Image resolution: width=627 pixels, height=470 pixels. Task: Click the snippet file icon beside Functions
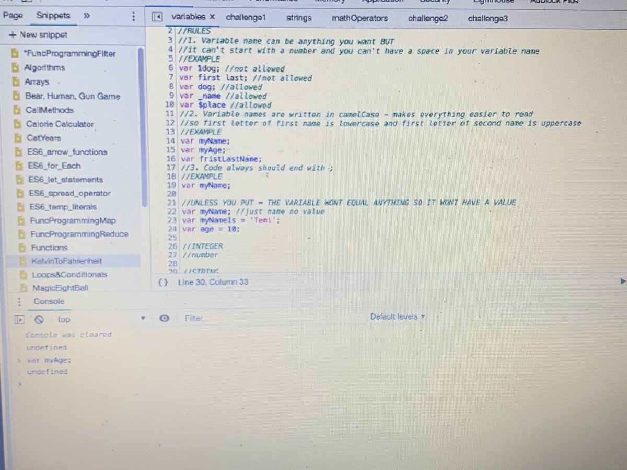tap(22, 248)
